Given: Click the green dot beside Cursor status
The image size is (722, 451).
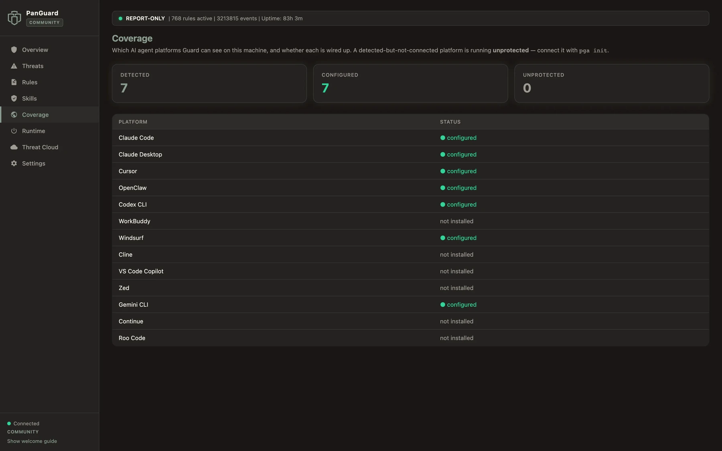Looking at the screenshot, I should [x=443, y=171].
